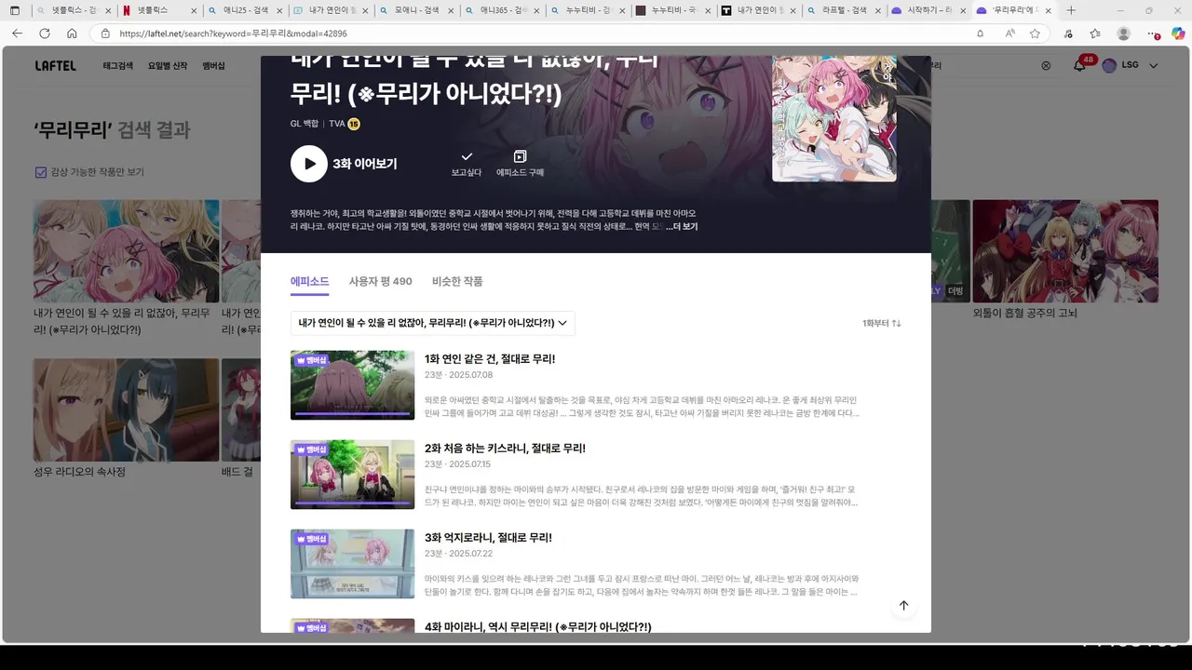
Task: Close the '무리무리' active tab
Action: coord(1048,10)
